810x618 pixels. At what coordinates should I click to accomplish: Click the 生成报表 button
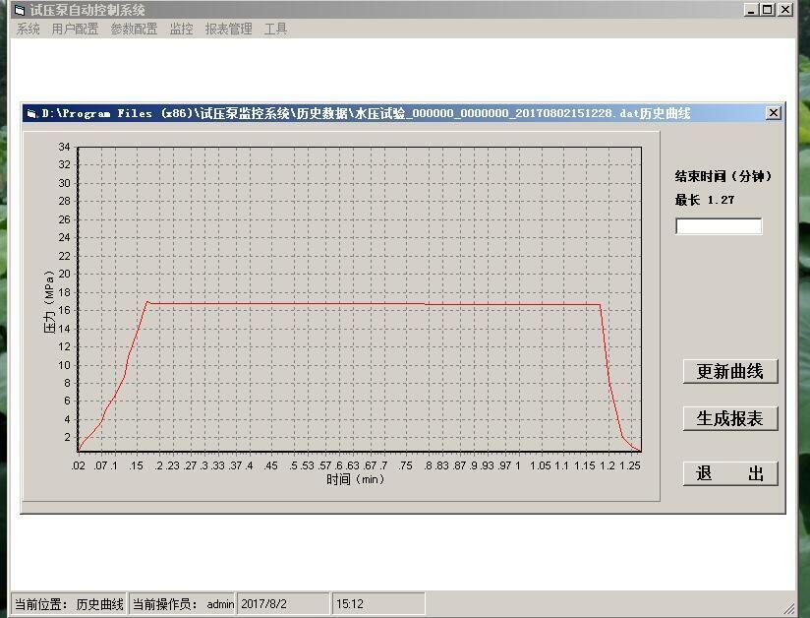tap(729, 418)
